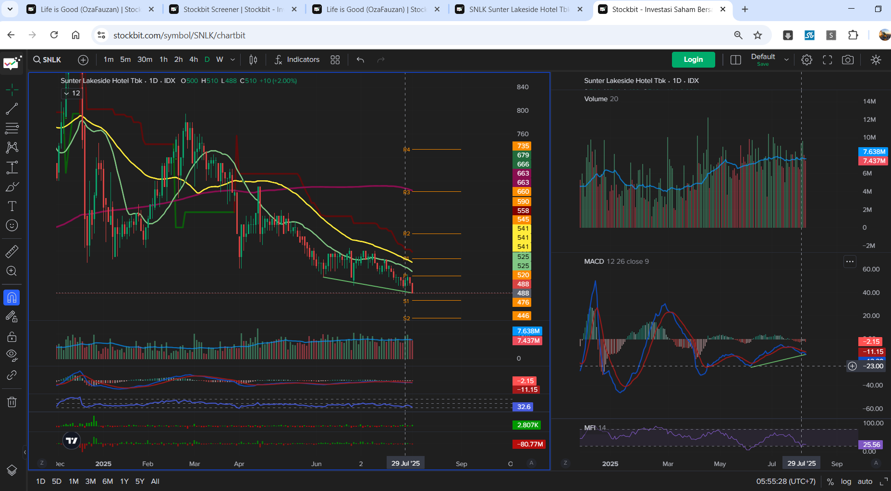Set range to 6M
Image resolution: width=891 pixels, height=491 pixels.
[108, 481]
